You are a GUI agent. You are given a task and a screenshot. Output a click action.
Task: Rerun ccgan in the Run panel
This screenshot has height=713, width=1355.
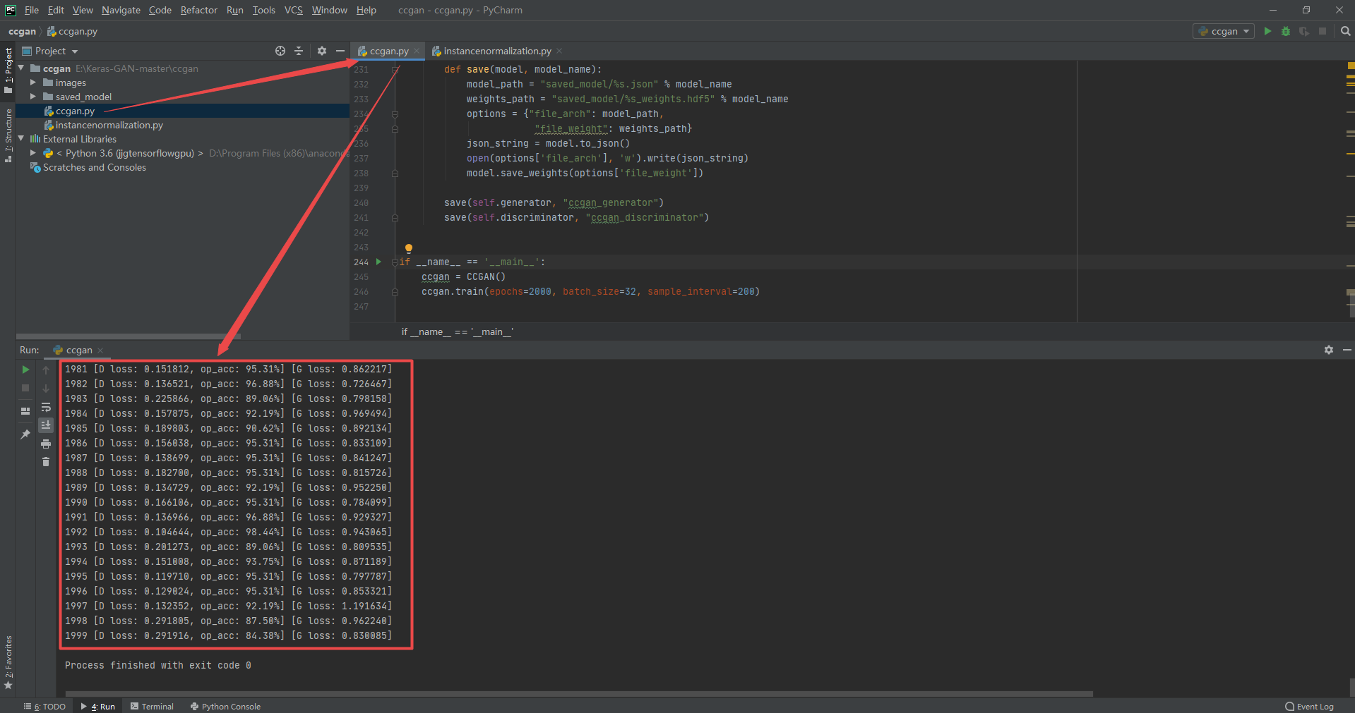25,370
